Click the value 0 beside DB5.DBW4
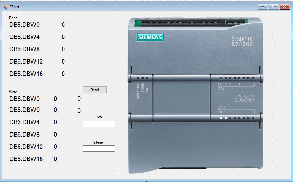This screenshot has width=293, height=182. (63, 37)
